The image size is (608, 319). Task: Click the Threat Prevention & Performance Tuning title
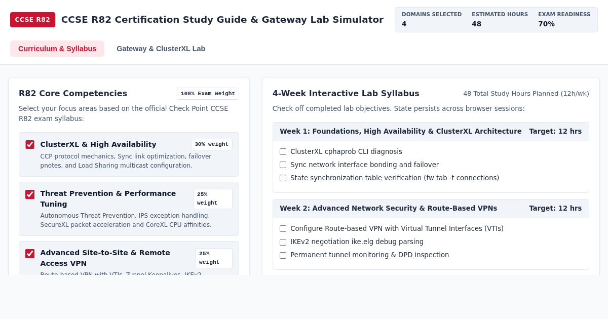[108, 198]
